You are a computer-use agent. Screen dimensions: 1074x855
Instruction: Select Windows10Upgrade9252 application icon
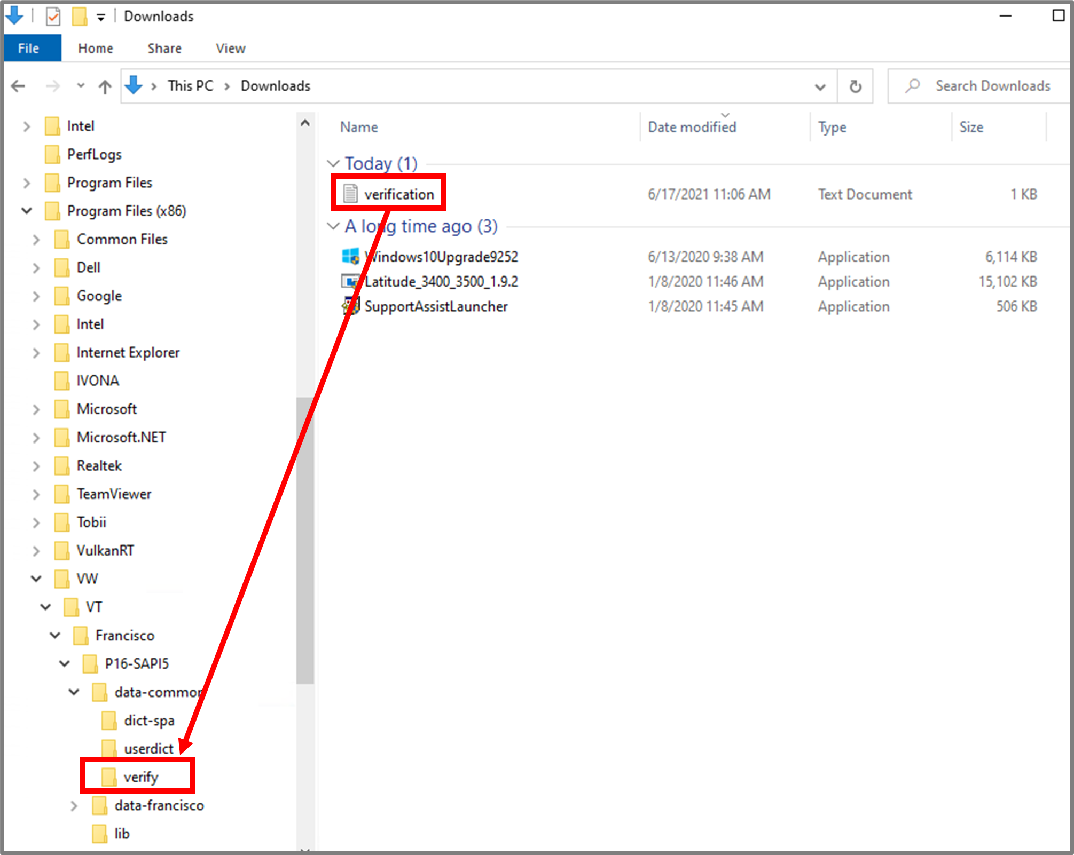click(x=350, y=257)
